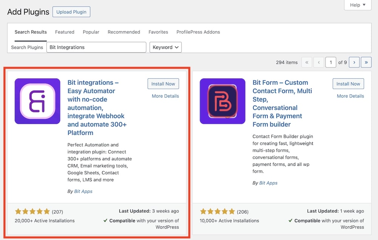Open the Keyword search filter dropdown
Image resolution: width=378 pixels, height=240 pixels.
tap(165, 47)
